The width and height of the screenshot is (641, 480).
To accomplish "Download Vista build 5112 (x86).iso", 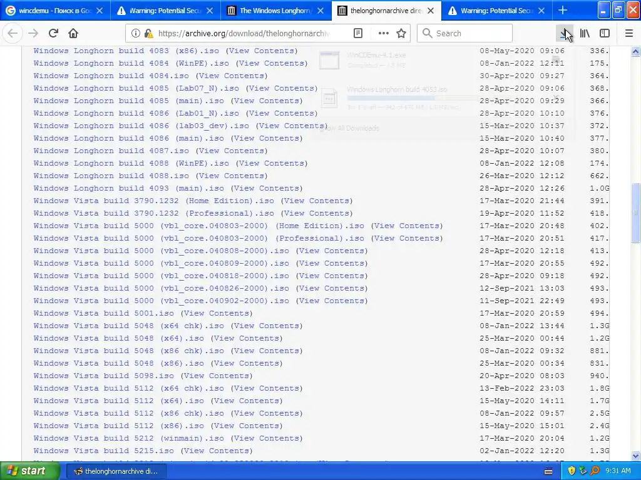I will pos(118,426).
